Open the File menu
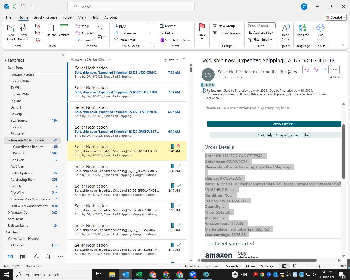 tap(8, 17)
